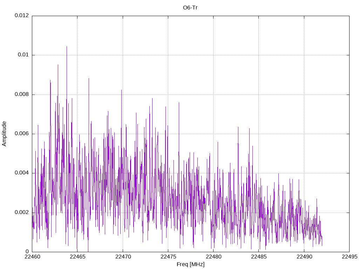Click the Amplitude y-axis label
359x269 pixels.
coord(4,134)
